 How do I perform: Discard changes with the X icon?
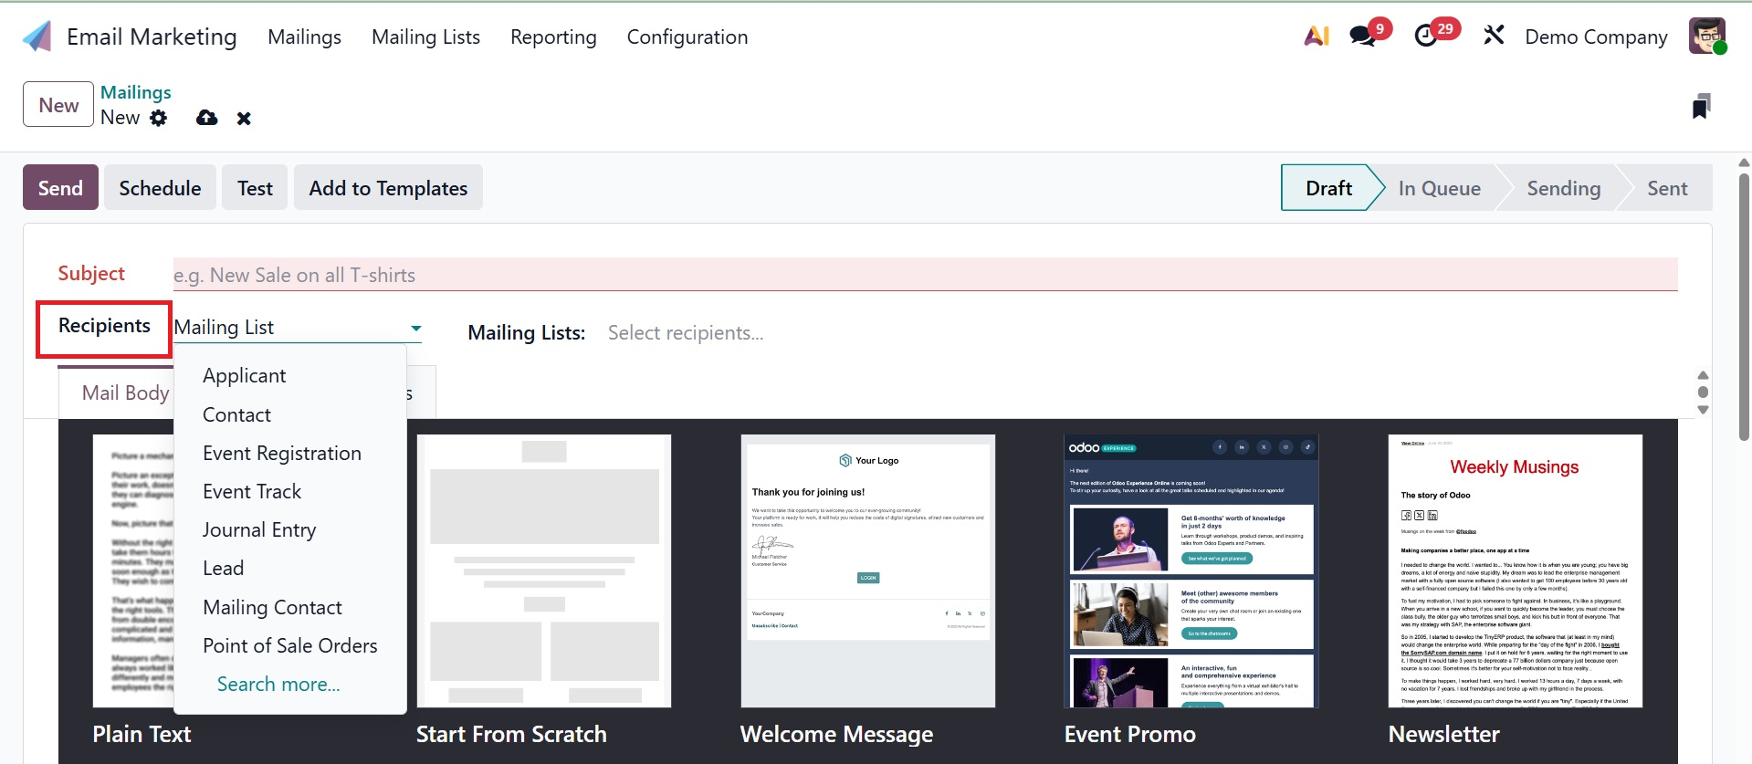(244, 119)
